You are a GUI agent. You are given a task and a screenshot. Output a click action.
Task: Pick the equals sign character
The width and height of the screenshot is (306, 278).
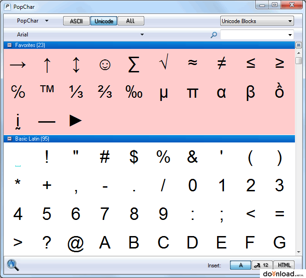(279, 213)
